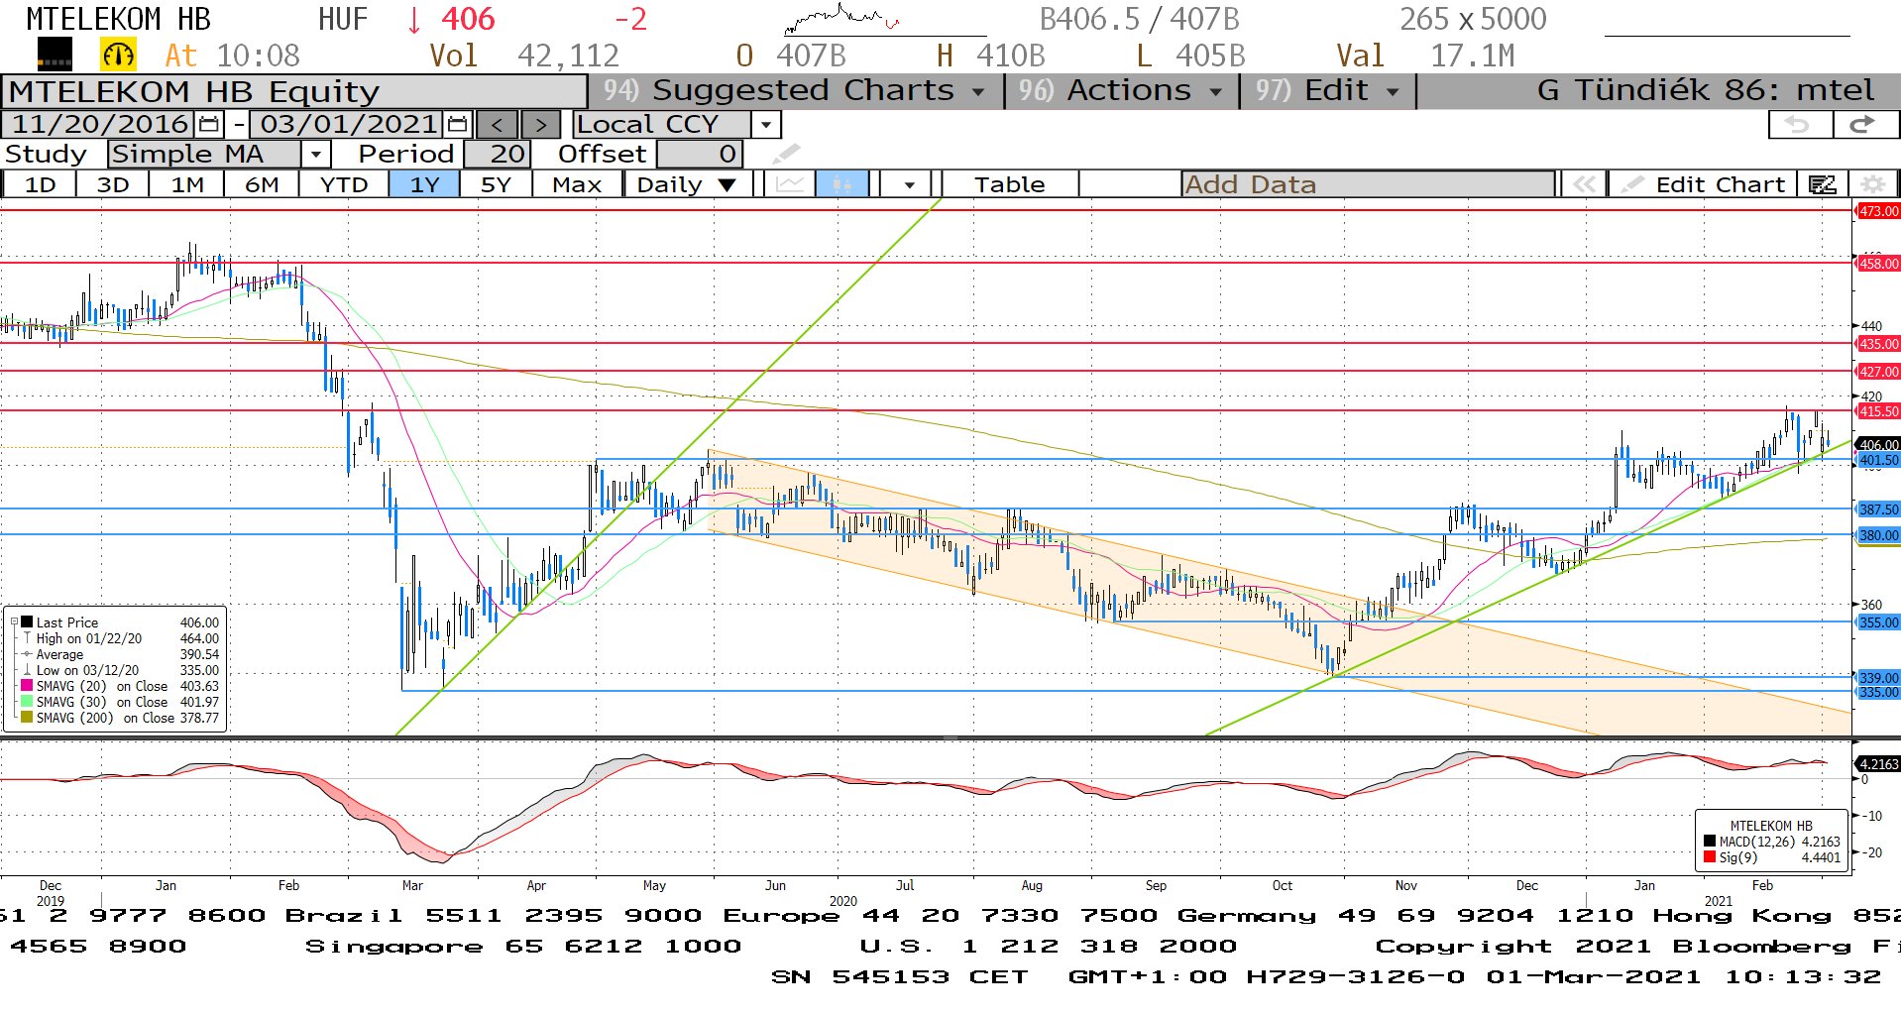
Task: Click the pencil edit study icon
Action: pos(786,154)
